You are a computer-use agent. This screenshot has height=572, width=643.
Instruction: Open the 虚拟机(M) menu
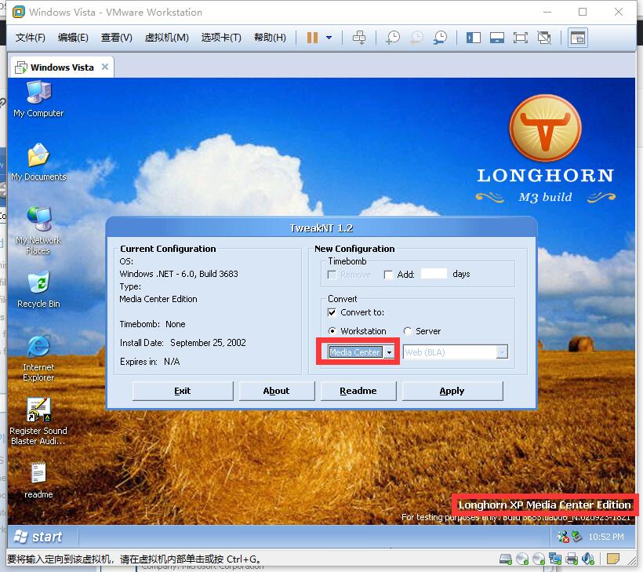pyautogui.click(x=166, y=38)
